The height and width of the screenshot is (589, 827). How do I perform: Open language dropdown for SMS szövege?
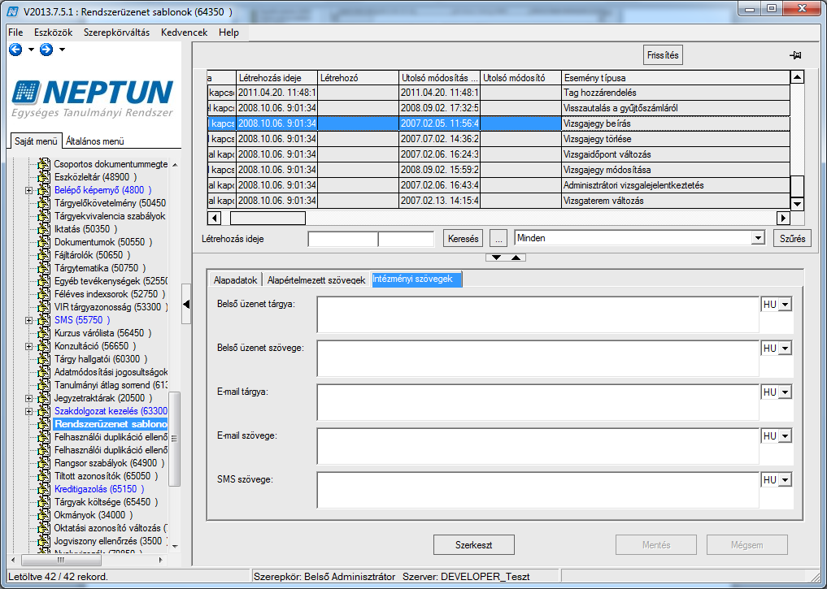pyautogui.click(x=786, y=480)
